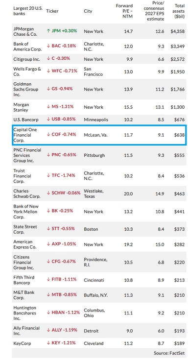Open the JPM ticker link
Viewport: 188px width, 360px height.
pos(62,31)
